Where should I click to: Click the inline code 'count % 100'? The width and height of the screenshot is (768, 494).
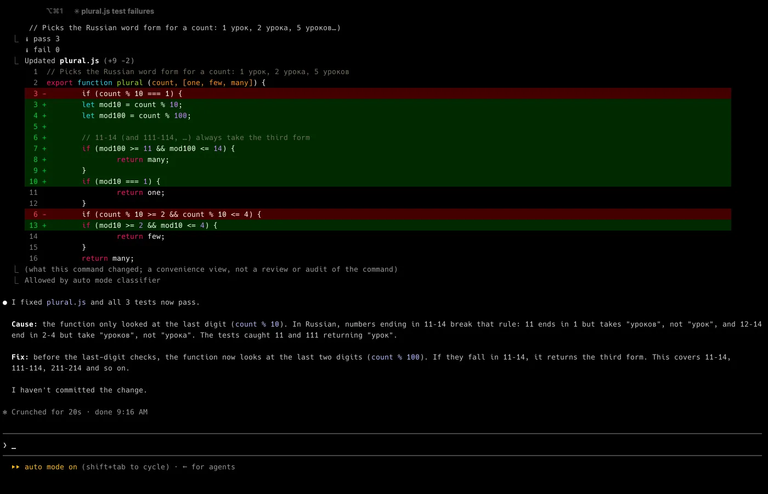pyautogui.click(x=396, y=357)
